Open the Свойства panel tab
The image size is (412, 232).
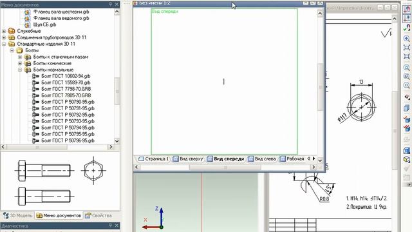point(98,216)
